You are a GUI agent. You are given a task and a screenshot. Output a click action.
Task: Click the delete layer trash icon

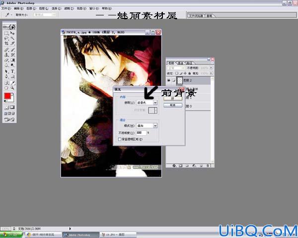pos(208,166)
